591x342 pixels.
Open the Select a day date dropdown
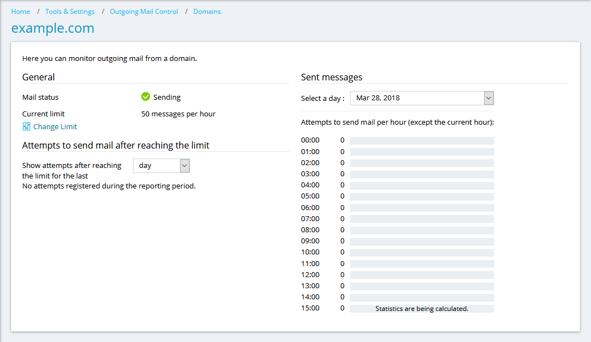(422, 98)
